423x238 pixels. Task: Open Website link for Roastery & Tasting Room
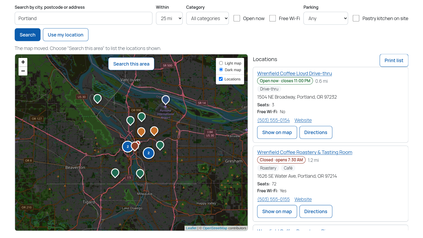(303, 199)
